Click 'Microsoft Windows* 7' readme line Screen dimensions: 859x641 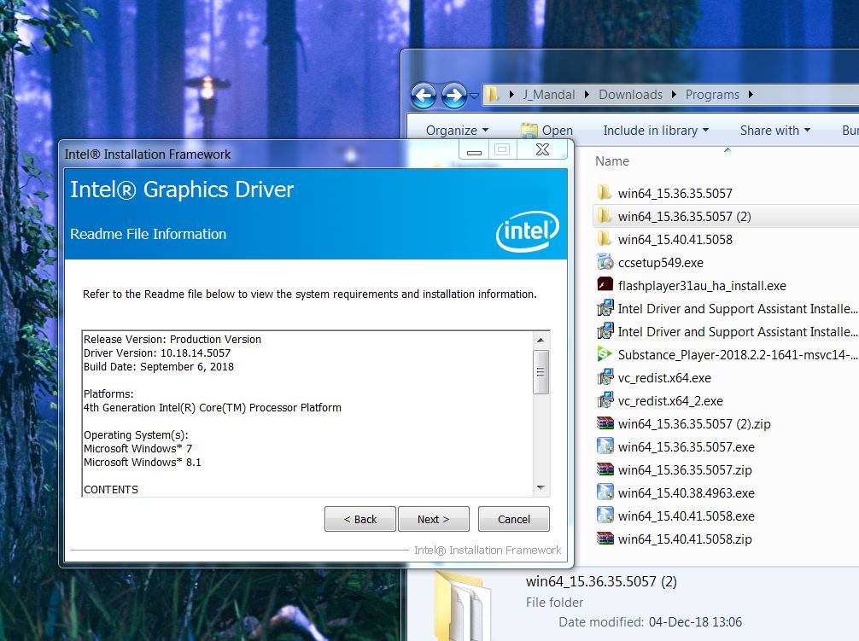(138, 449)
